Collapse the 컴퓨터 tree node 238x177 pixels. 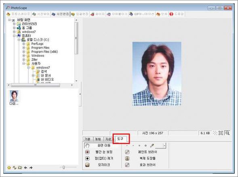(x=14, y=36)
